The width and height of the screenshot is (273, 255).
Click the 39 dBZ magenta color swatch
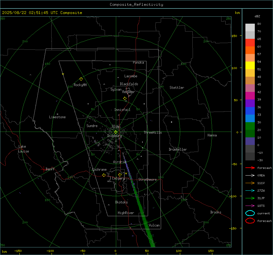(x=250, y=96)
